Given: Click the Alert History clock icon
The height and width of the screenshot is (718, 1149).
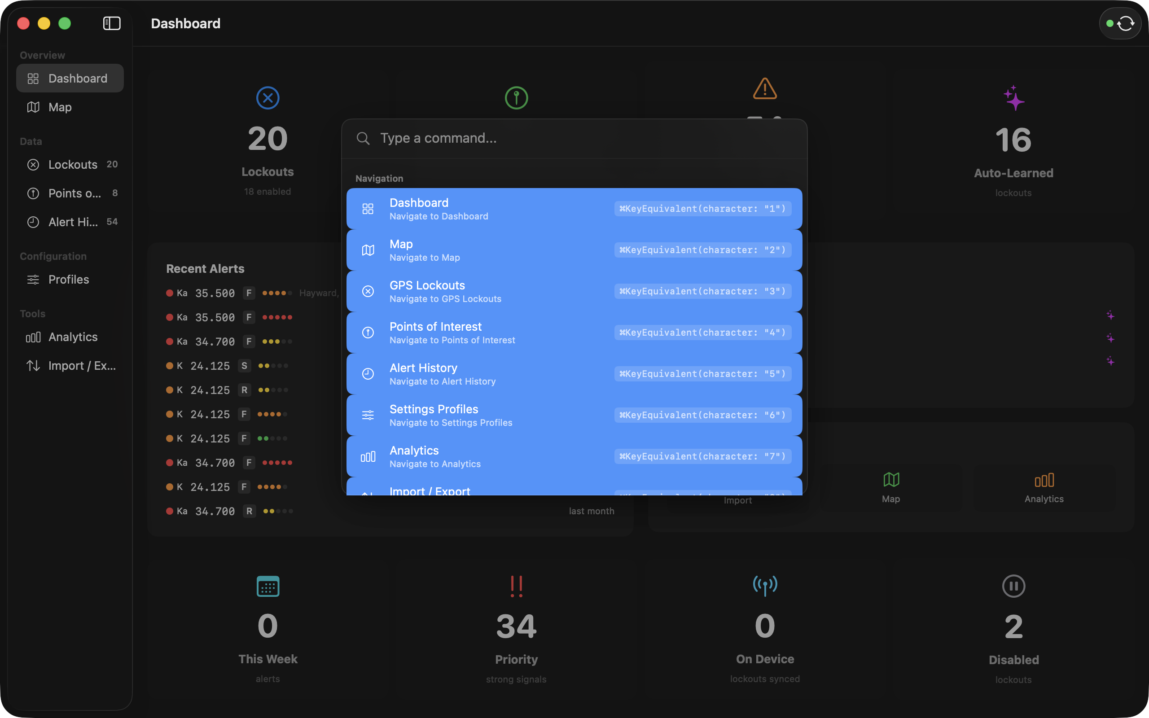Looking at the screenshot, I should tap(33, 222).
